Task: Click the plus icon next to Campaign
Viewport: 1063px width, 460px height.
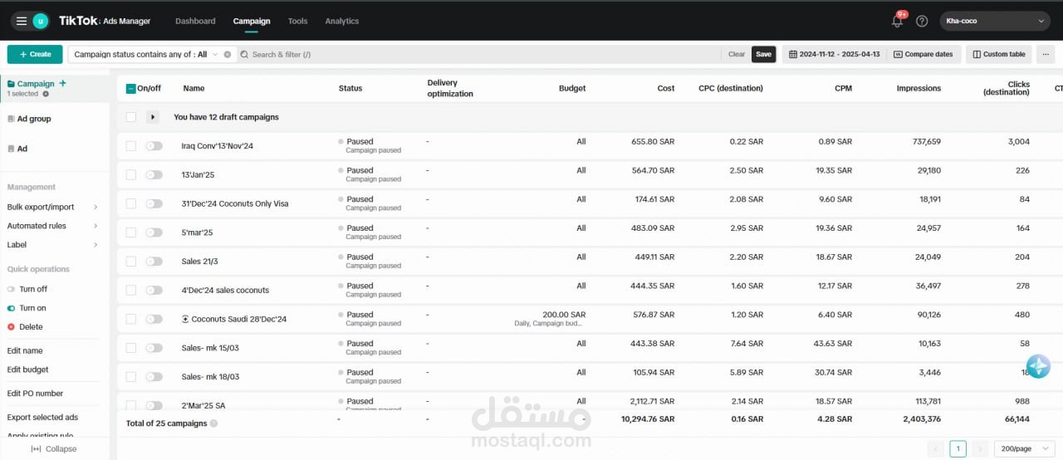Action: pyautogui.click(x=62, y=83)
